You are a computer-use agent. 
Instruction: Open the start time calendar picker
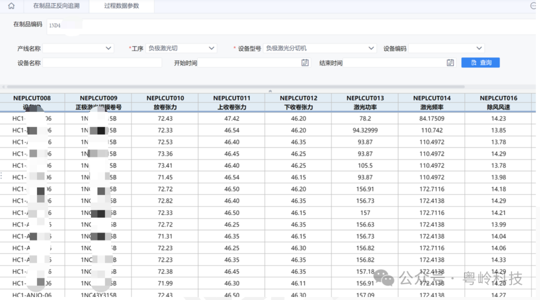[305, 62]
